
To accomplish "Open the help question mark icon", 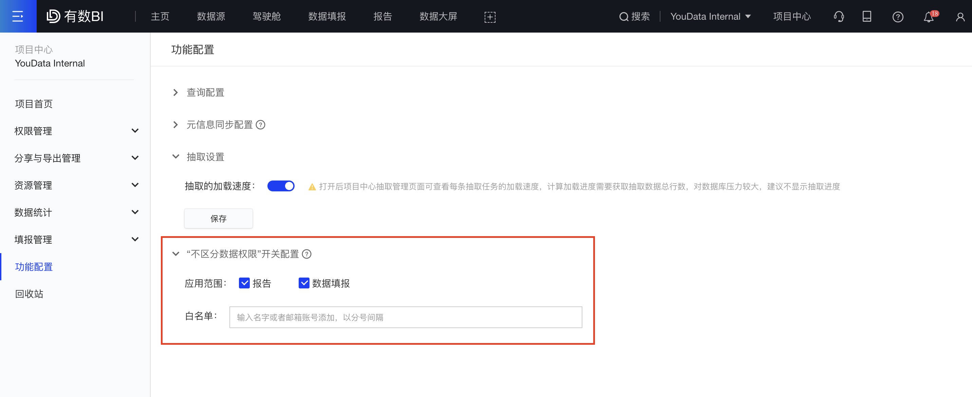I will click(x=898, y=16).
